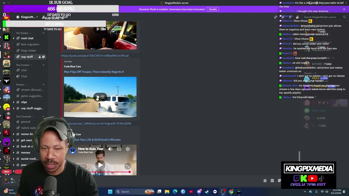This screenshot has height=196, width=349.
Task: Open the Vault Boy server icon
Action: 7,63
